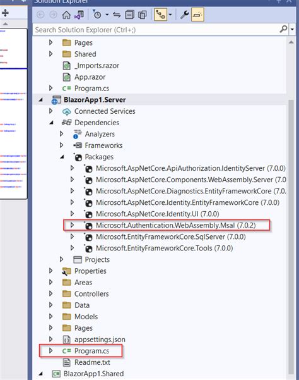
Task: Select the Controllers folder
Action: click(x=91, y=293)
